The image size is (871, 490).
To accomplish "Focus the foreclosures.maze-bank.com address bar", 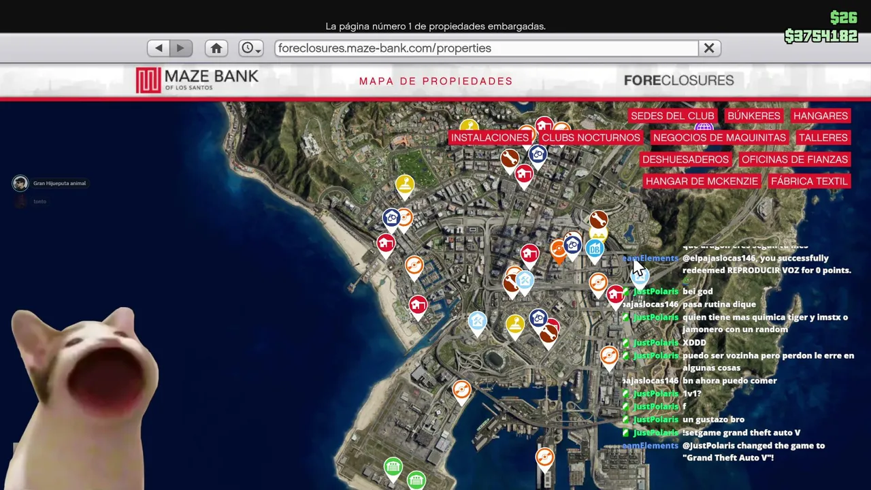I will point(487,48).
